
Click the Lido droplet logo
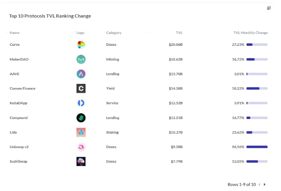(x=81, y=132)
